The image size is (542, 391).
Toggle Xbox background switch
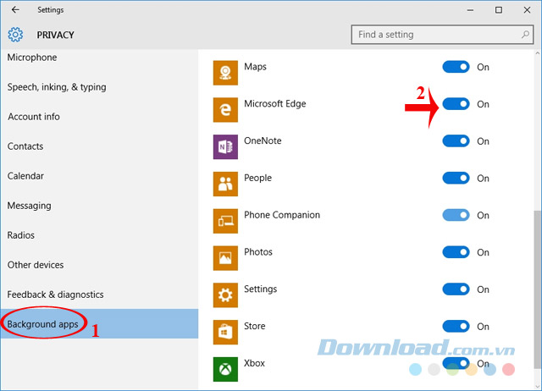[x=456, y=363]
